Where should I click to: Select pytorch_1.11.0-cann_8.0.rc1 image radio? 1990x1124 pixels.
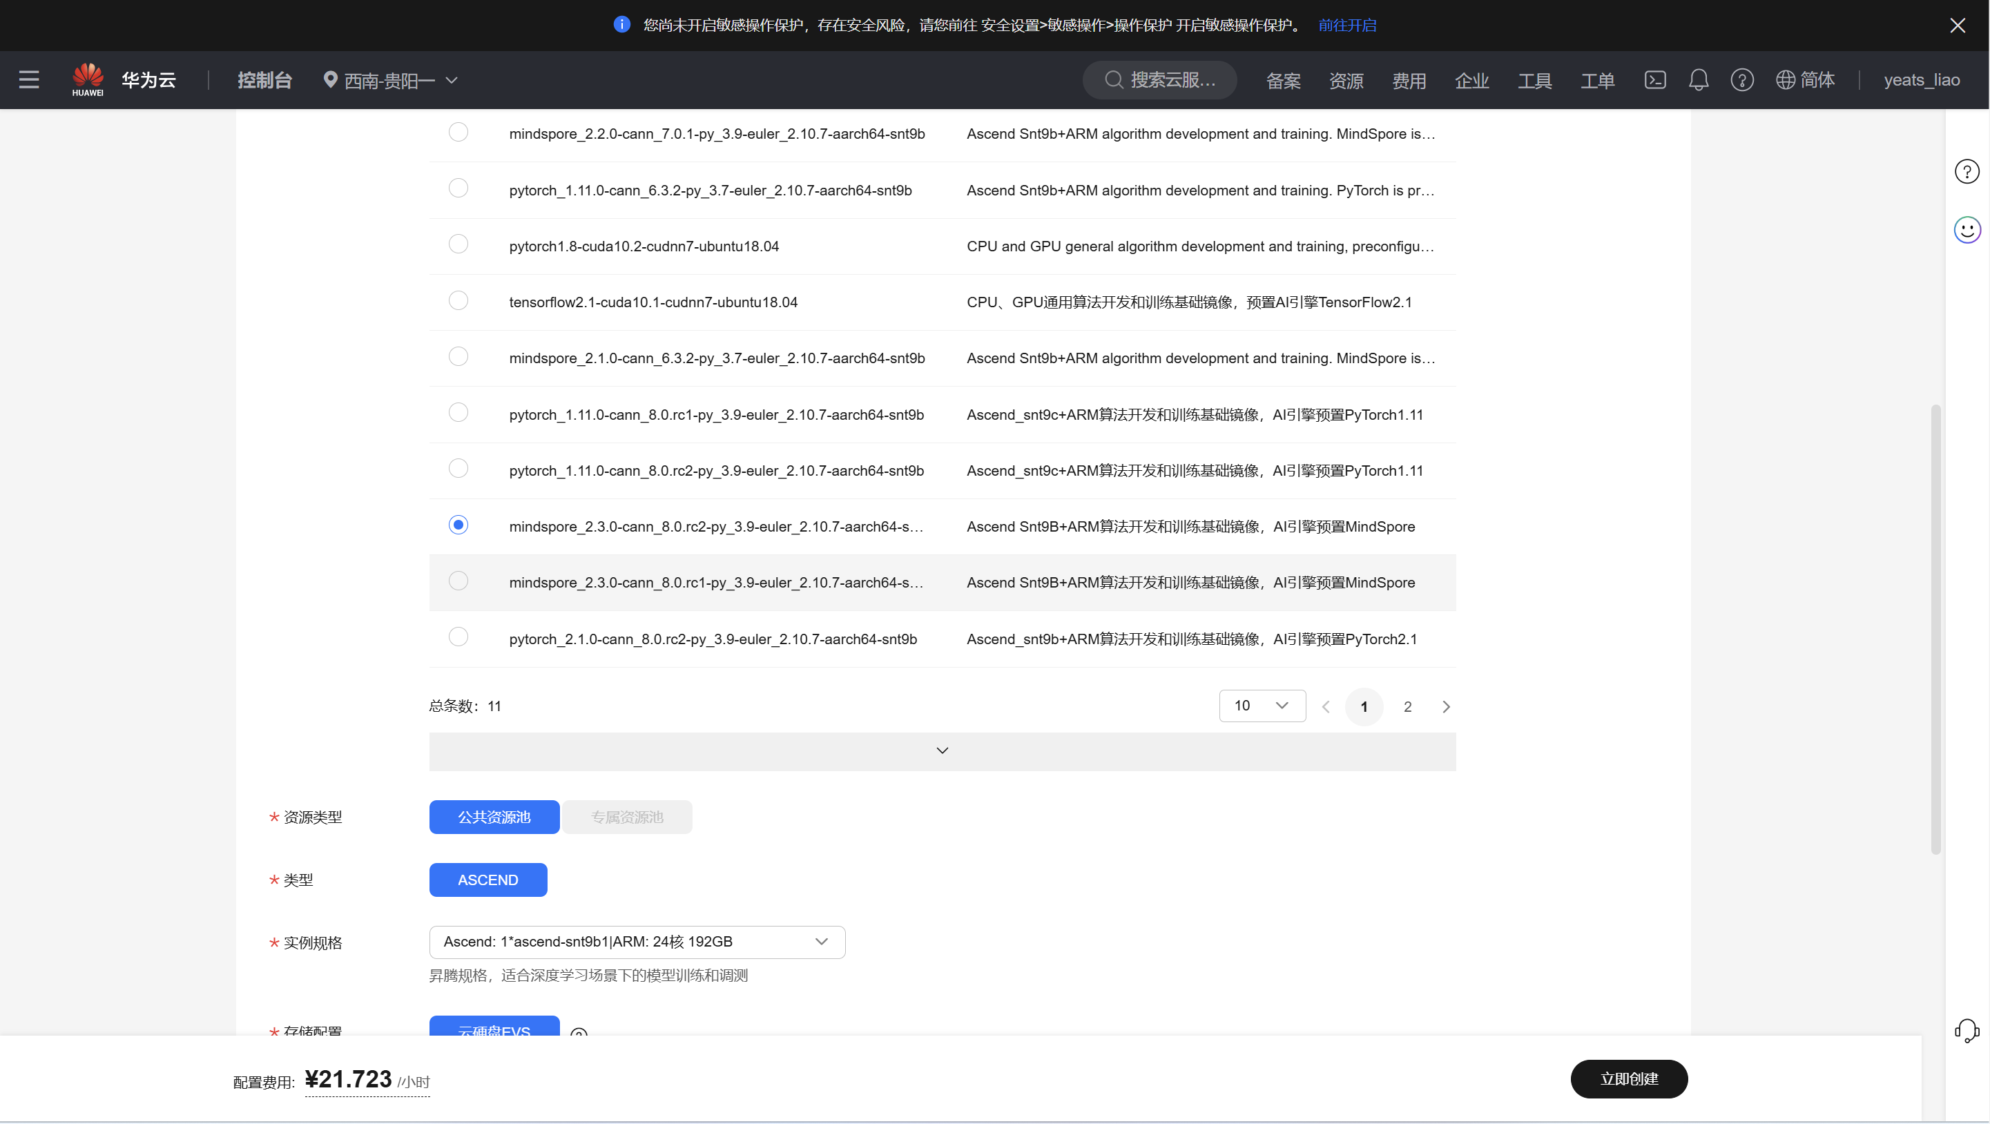tap(458, 412)
